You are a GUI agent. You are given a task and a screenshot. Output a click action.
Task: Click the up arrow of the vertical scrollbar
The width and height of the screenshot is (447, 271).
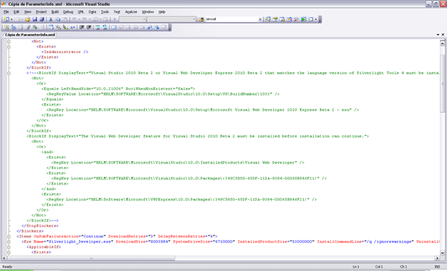[442, 43]
